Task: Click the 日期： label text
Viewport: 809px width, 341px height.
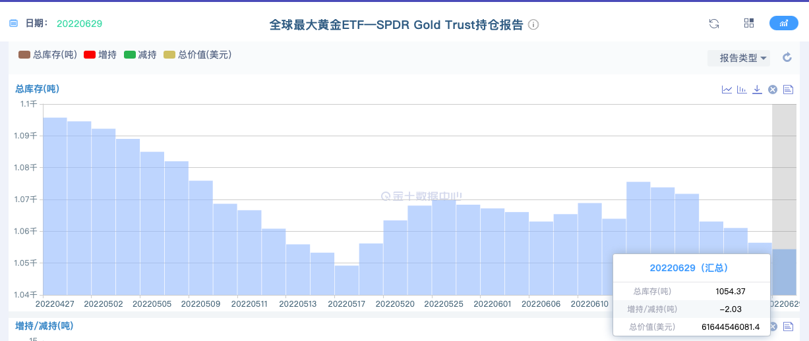Action: coord(37,23)
